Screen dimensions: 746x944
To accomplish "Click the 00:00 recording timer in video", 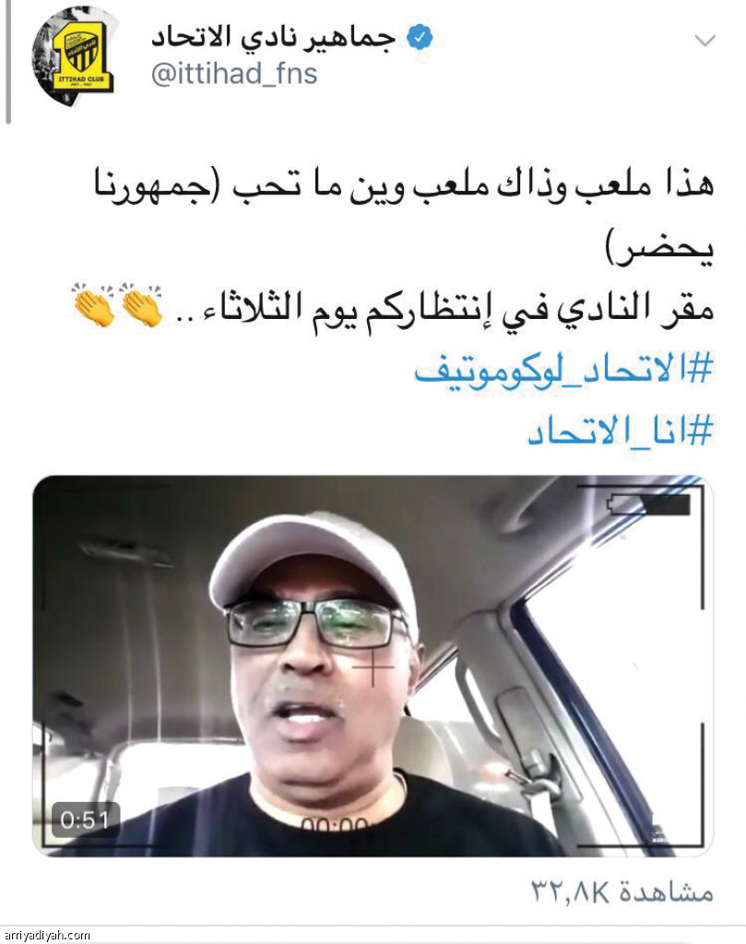I will pos(335,825).
